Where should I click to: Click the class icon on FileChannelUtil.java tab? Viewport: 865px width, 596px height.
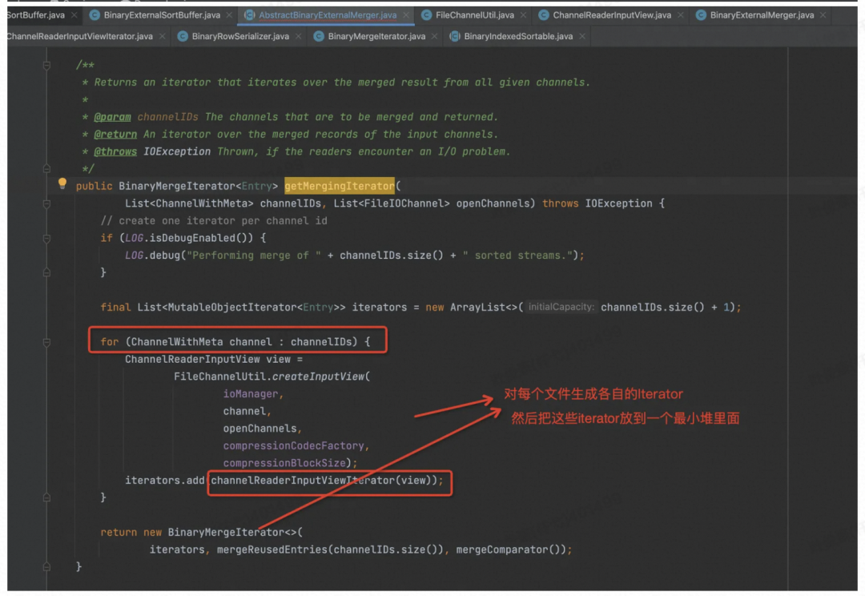tap(426, 15)
